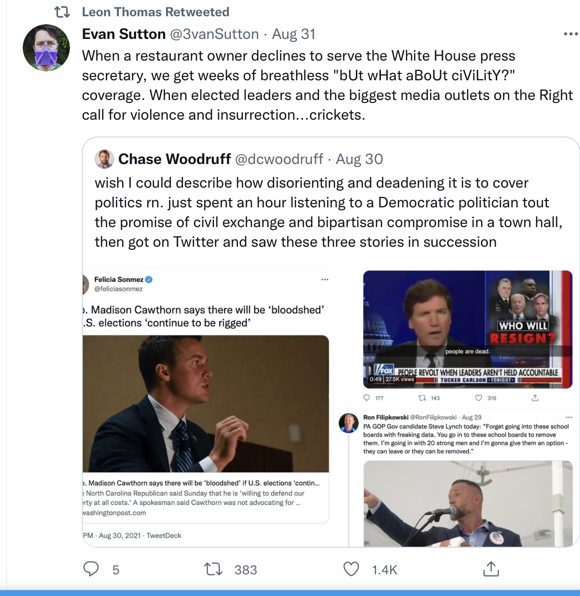Click Ron Filipkowski's avatar in embedded image
Viewport: 580px width, 596px height.
click(x=348, y=423)
